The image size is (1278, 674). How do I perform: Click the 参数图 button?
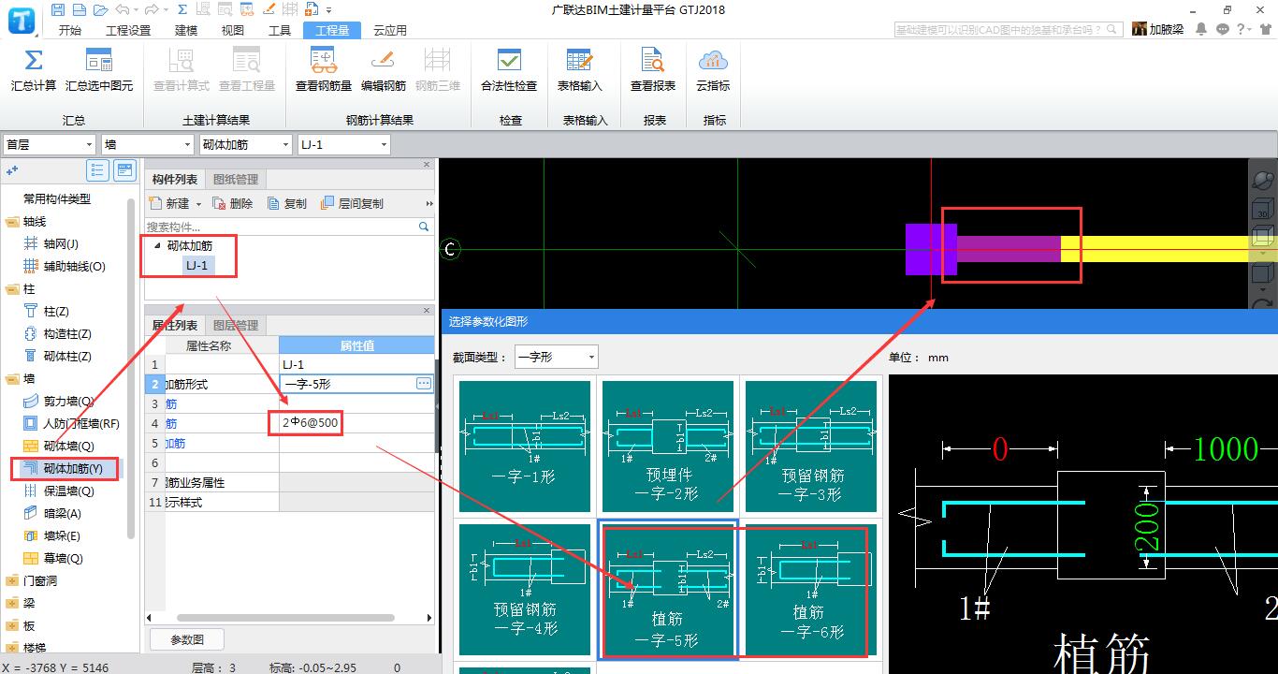[x=187, y=639]
